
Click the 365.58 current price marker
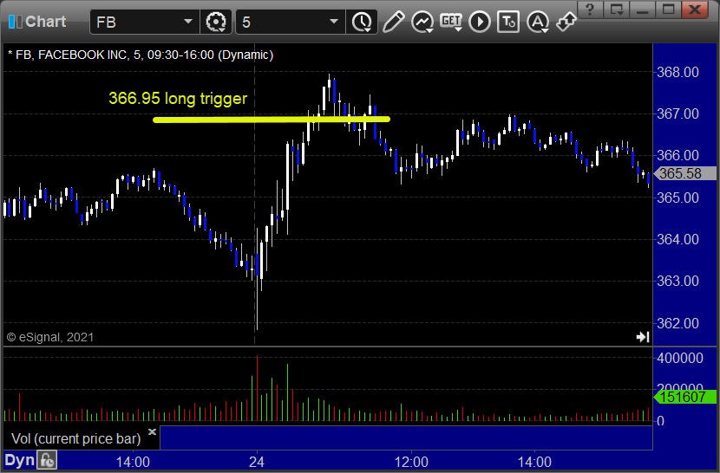(684, 174)
